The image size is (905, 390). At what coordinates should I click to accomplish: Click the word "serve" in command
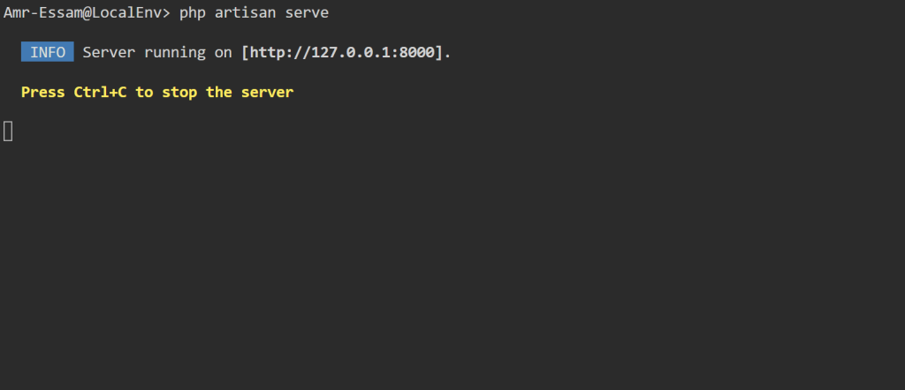click(307, 13)
